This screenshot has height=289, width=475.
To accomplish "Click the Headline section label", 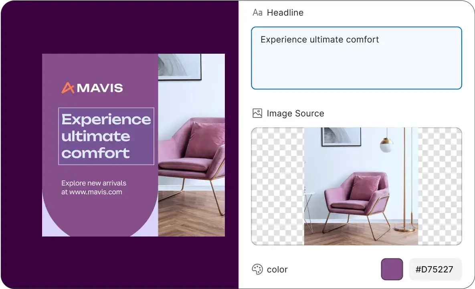I will click(x=285, y=12).
